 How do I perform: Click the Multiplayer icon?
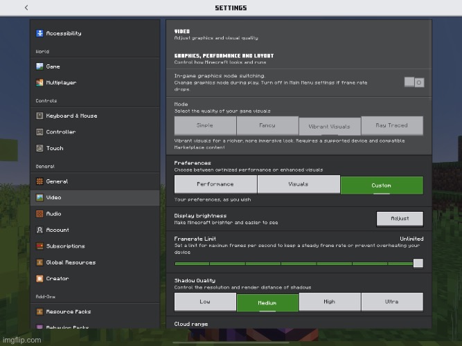39,83
